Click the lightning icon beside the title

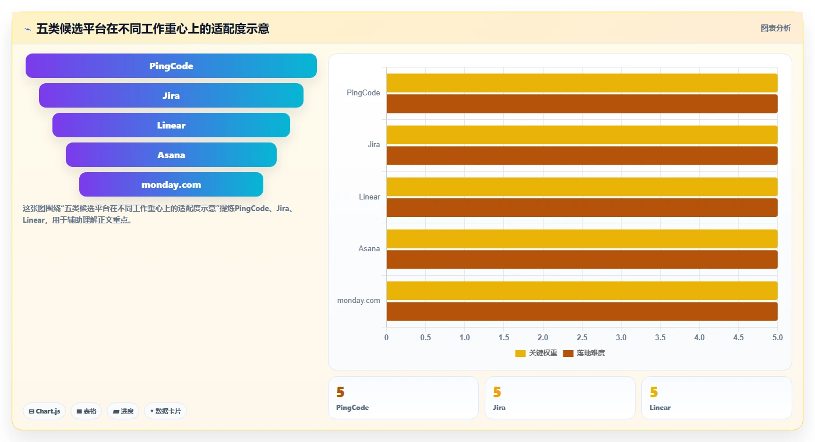point(27,29)
